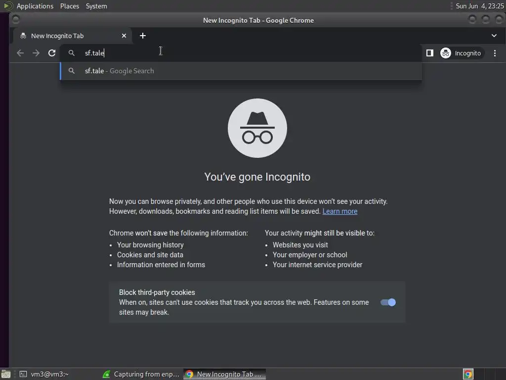Open the side panel icon
The width and height of the screenshot is (506, 380).
430,53
